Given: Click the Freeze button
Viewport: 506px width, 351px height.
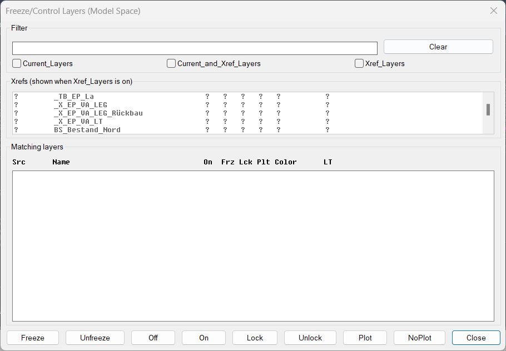Looking at the screenshot, I should (x=33, y=338).
